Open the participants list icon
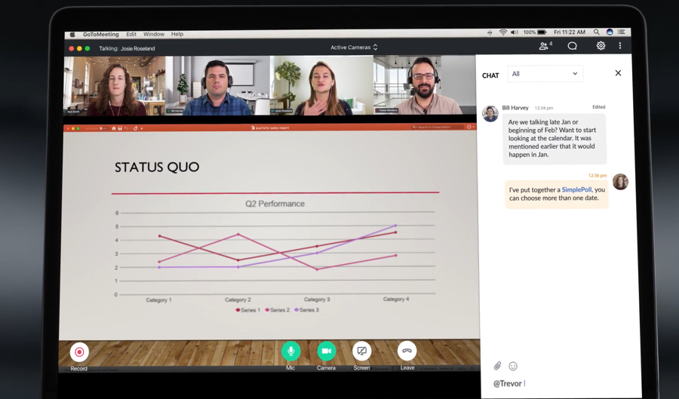The width and height of the screenshot is (679, 399). pos(545,46)
